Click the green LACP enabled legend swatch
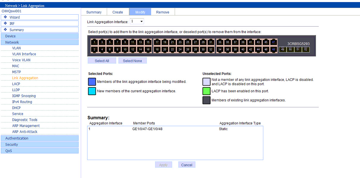The height and width of the screenshot is (178, 360). (x=206, y=91)
